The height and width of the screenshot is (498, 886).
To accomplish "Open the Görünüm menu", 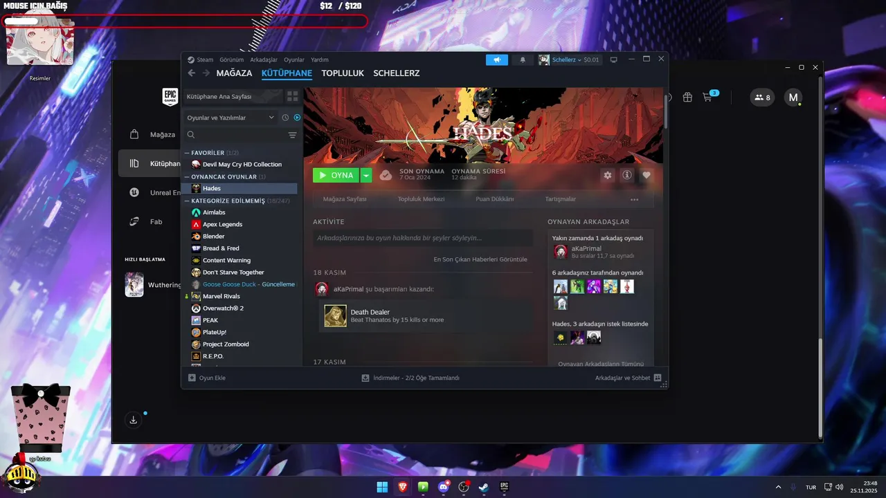I will click(231, 59).
